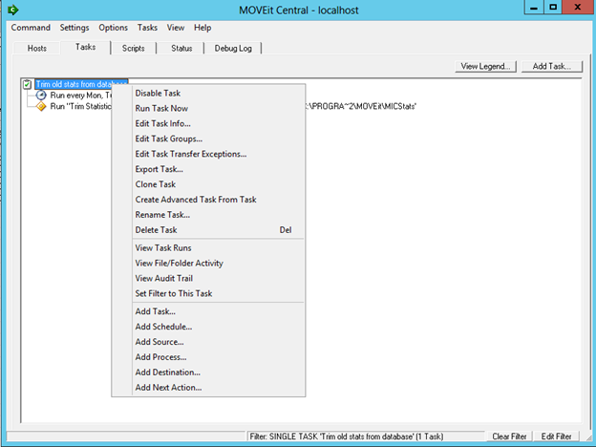Choose Add Next Action in context menu
The image size is (596, 447).
tap(208, 388)
